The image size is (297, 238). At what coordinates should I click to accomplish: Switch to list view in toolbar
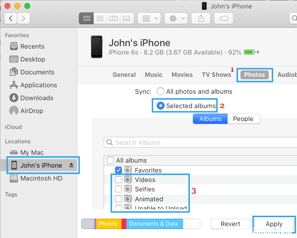point(100,18)
